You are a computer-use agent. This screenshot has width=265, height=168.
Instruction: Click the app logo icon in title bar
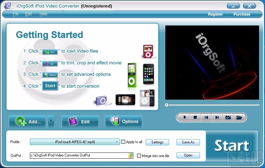coord(8,6)
